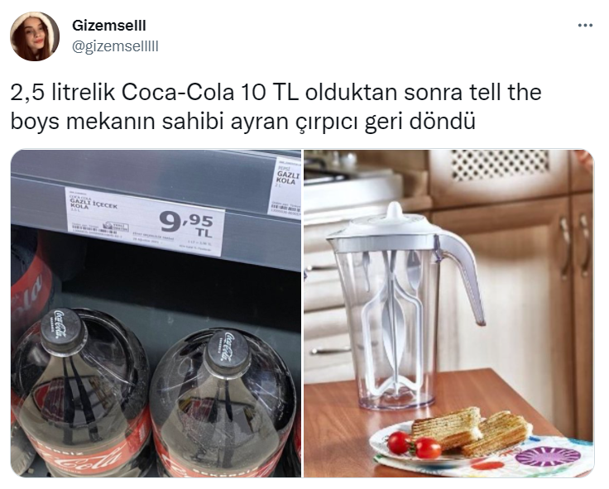
Task: Click the @gizemsellllll handle
Action: [x=115, y=46]
